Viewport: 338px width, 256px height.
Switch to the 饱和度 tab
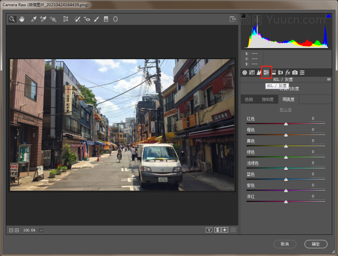coord(267,99)
